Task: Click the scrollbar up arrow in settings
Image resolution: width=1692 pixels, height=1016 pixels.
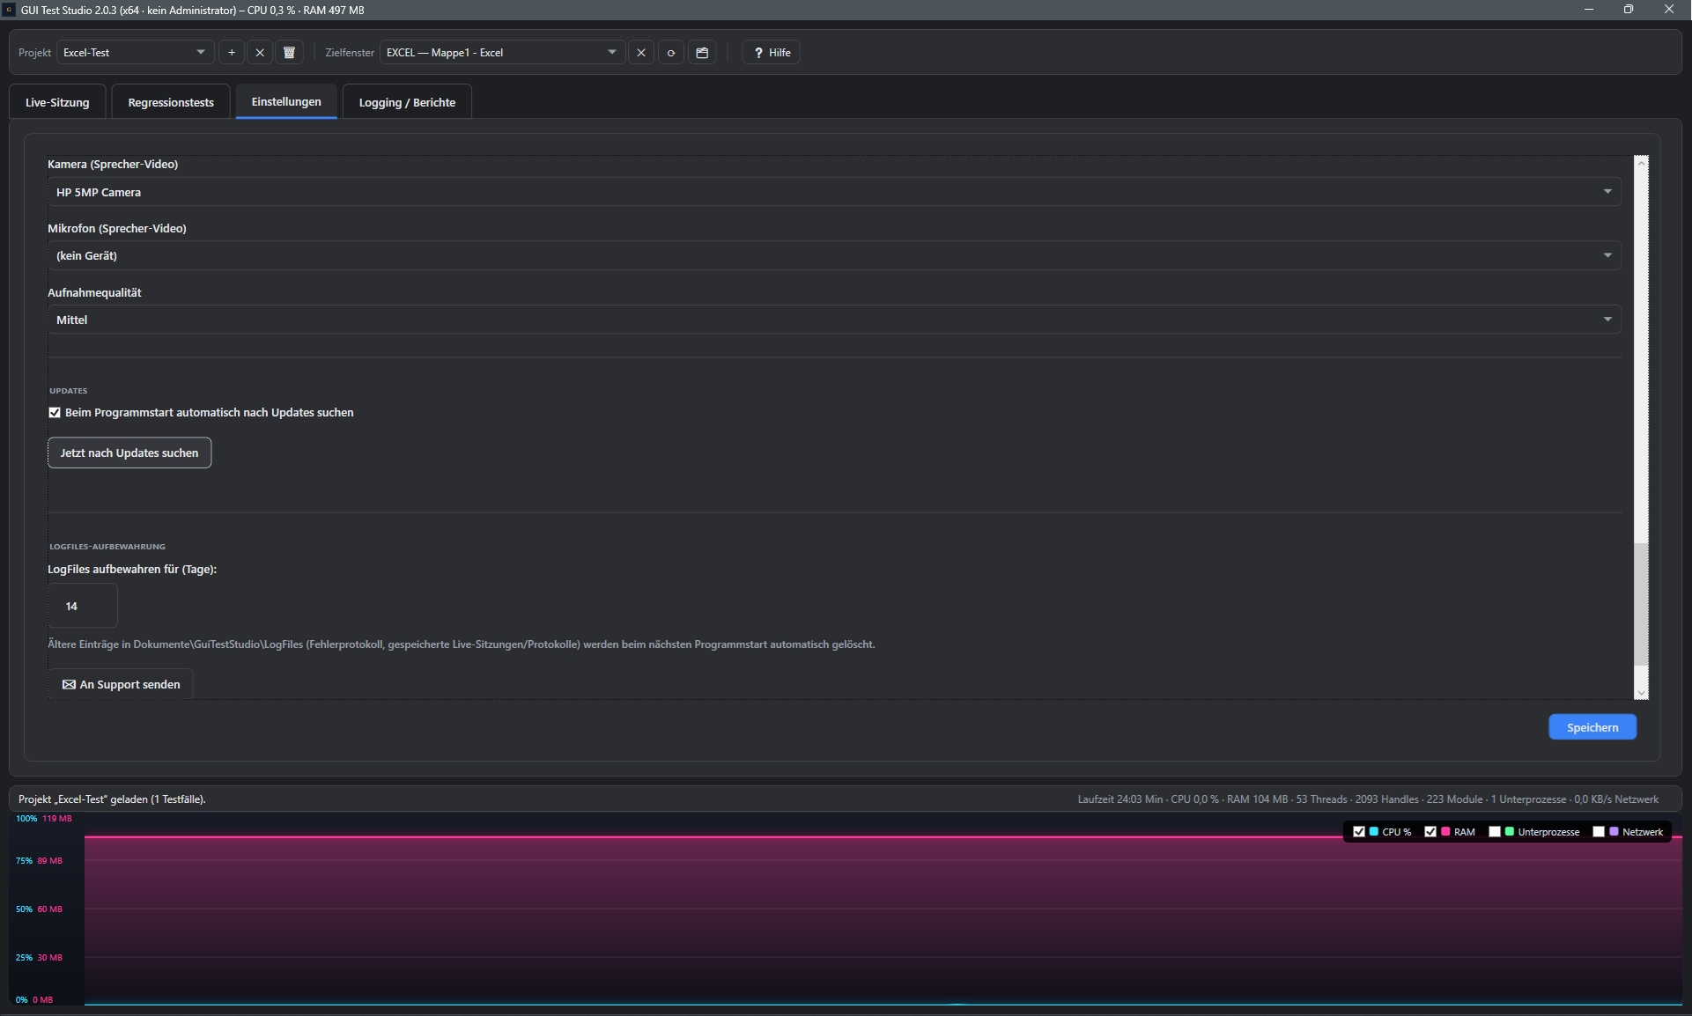Action: tap(1641, 162)
